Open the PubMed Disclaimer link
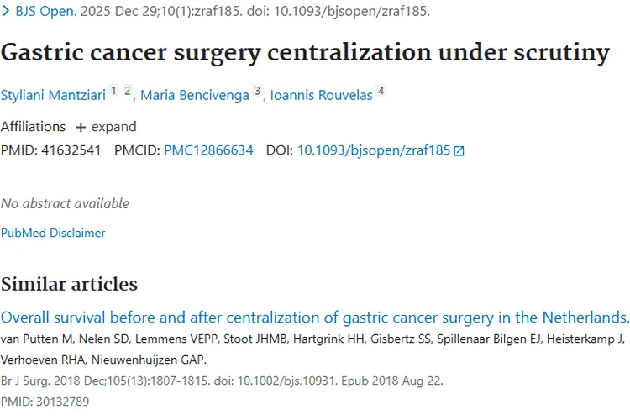The height and width of the screenshot is (420, 630). (x=53, y=233)
